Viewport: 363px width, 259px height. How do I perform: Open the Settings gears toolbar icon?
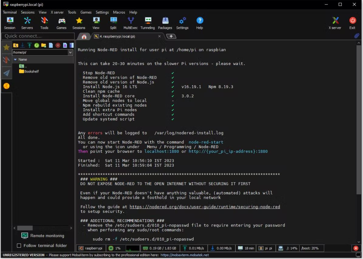pyautogui.click(x=183, y=23)
